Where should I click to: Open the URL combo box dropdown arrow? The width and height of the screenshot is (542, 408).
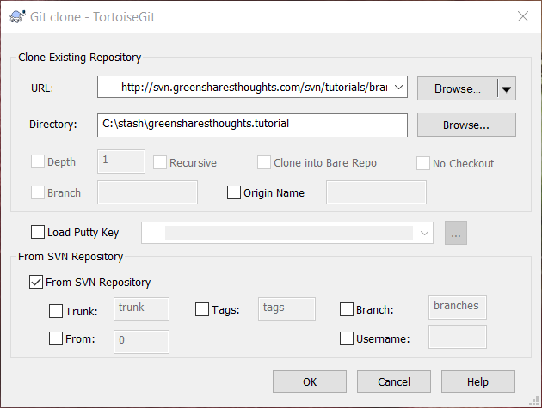click(398, 88)
